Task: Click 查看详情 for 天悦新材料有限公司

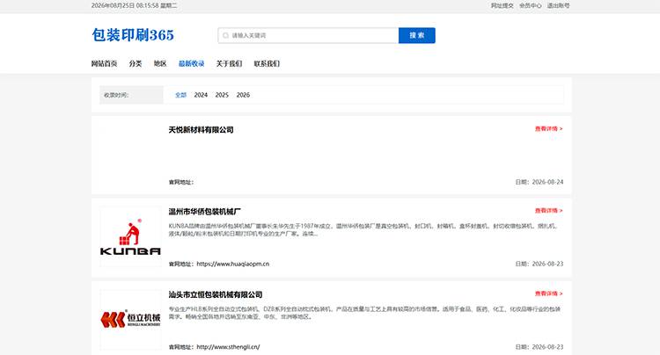Action: [548, 128]
